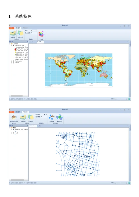
Task: Click the 路径点所在图层 hand-writing icon
Action: (14, 117)
